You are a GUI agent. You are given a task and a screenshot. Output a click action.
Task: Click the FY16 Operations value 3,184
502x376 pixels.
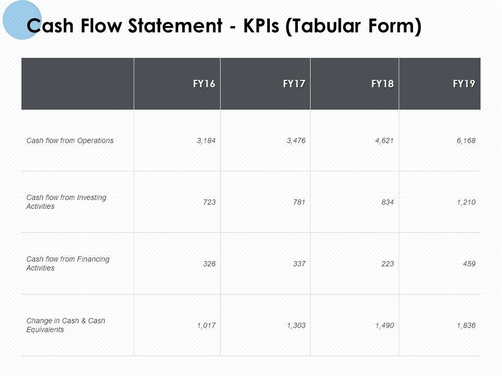[207, 140]
